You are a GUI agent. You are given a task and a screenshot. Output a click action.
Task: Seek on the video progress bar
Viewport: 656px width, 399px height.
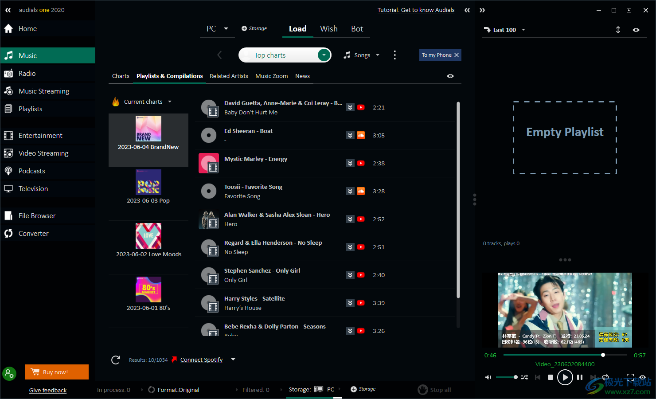point(565,355)
